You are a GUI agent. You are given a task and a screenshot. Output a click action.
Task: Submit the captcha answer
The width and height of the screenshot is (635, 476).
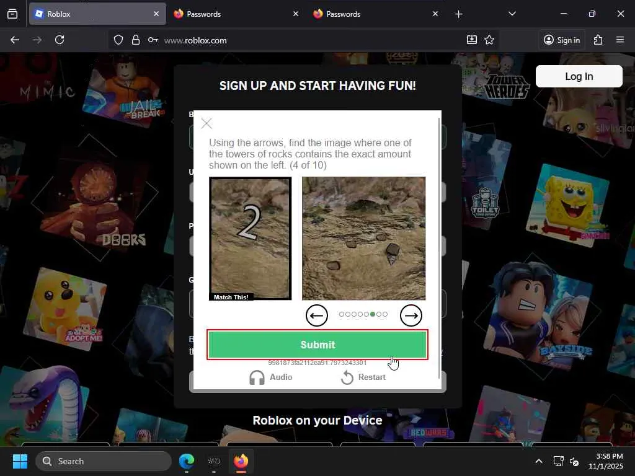coord(317,345)
